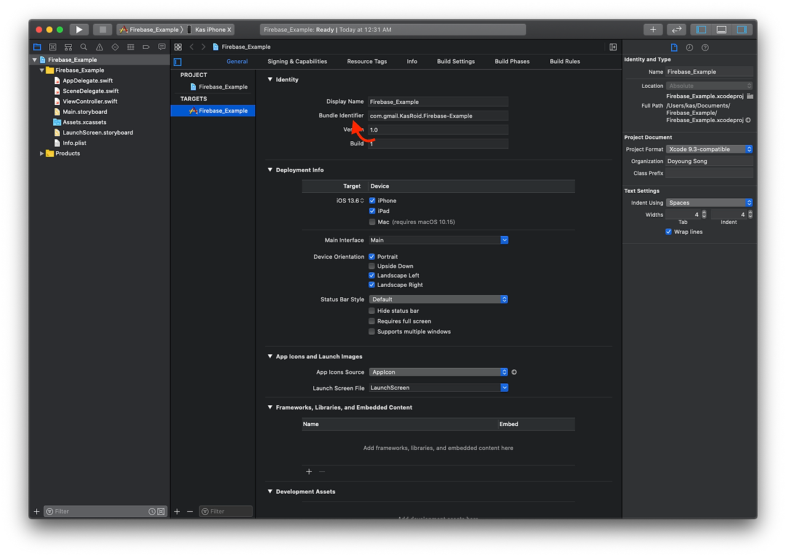Toggle Landscape Left checkbox
The height and width of the screenshot is (557, 786).
(x=372, y=276)
